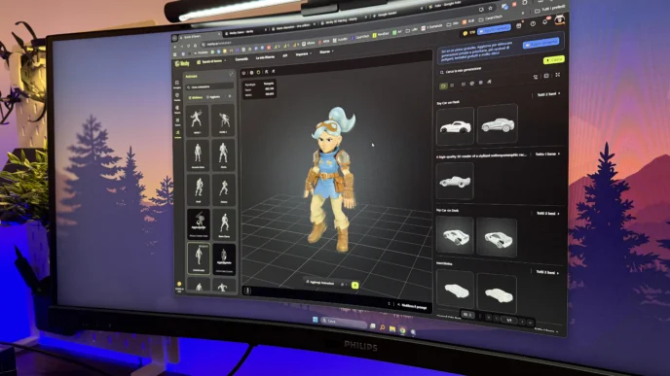Click the Windows Start button on the taskbar
Screen dimensions: 670x376
point(316,320)
